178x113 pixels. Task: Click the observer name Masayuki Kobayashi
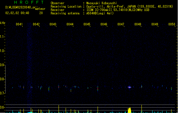pyautogui.click(x=102, y=3)
